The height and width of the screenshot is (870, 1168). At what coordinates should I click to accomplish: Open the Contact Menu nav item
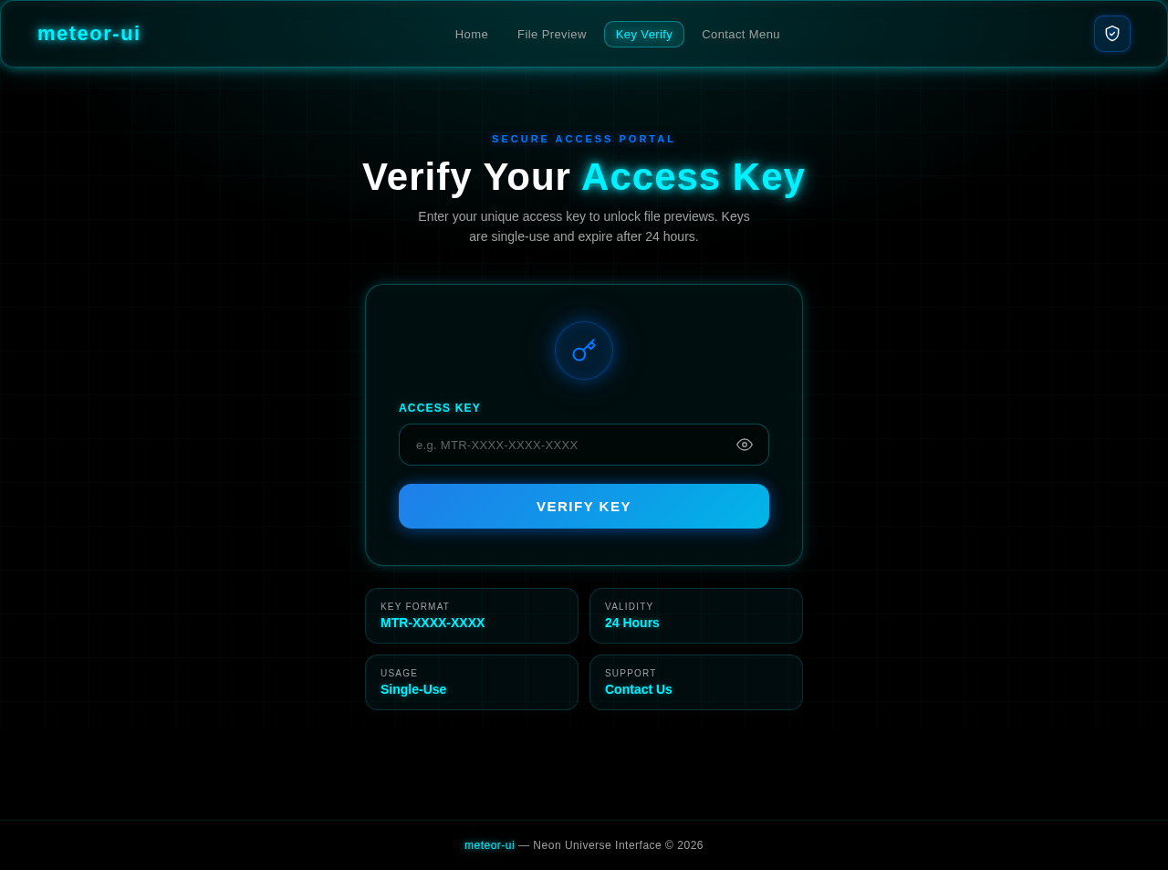coord(741,35)
